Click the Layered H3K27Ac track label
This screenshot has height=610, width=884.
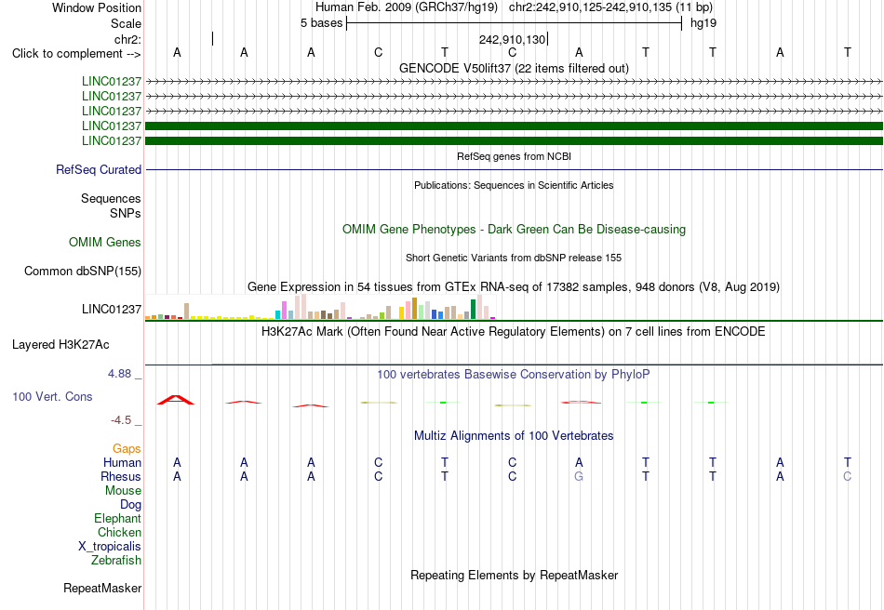[60, 345]
